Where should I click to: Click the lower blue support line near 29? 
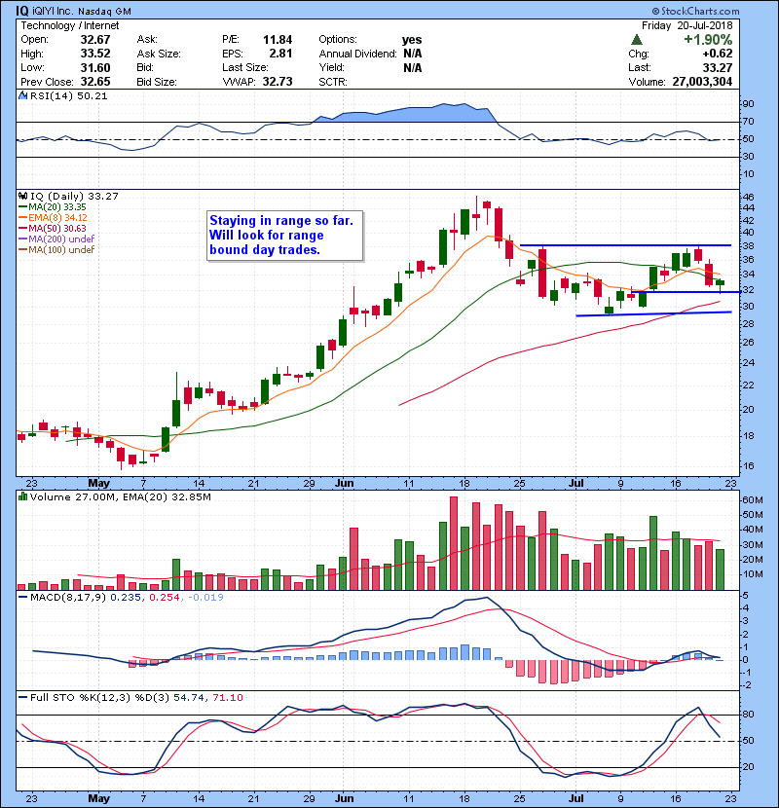[x=653, y=313]
